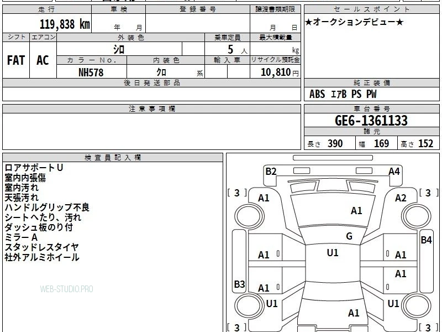Screen dimensions: 442x332
Task: Click the 車検 header cell
Action: (119, 9)
